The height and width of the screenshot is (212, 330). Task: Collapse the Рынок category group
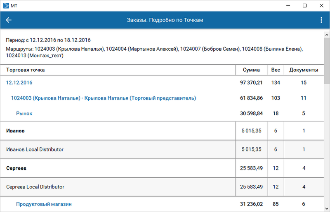(x=24, y=114)
